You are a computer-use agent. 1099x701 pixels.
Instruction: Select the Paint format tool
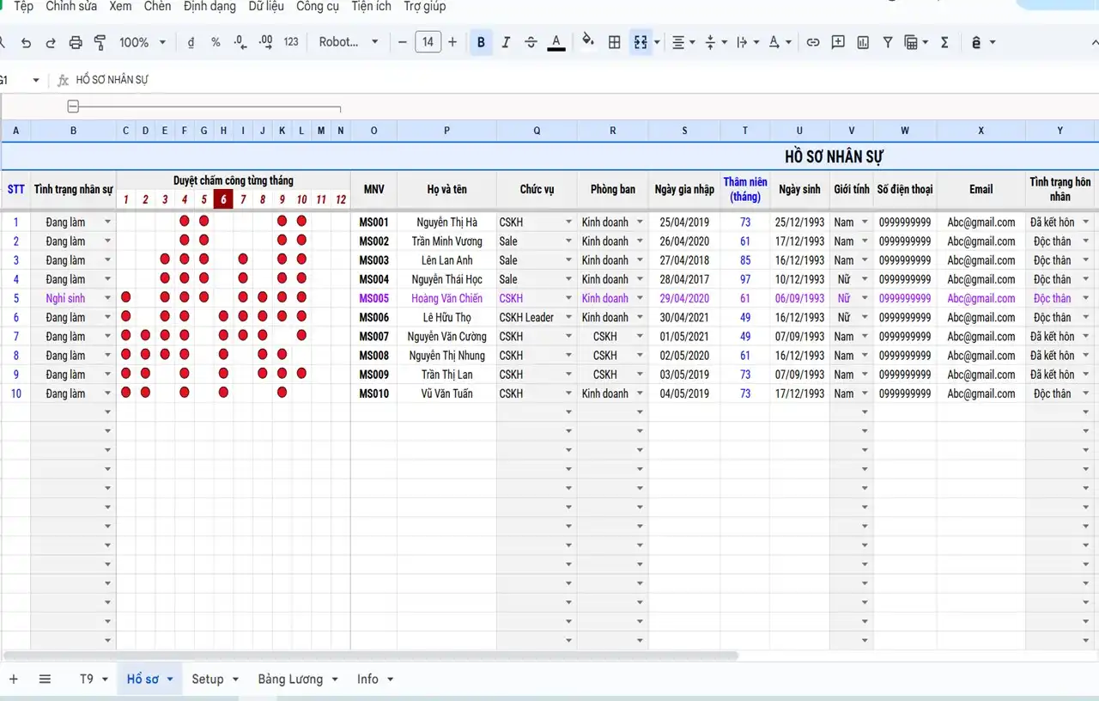pos(100,42)
